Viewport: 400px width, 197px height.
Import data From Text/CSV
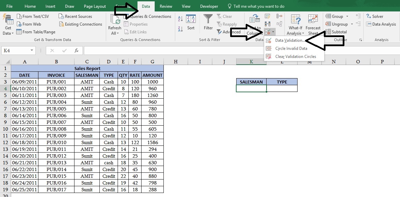click(x=33, y=16)
